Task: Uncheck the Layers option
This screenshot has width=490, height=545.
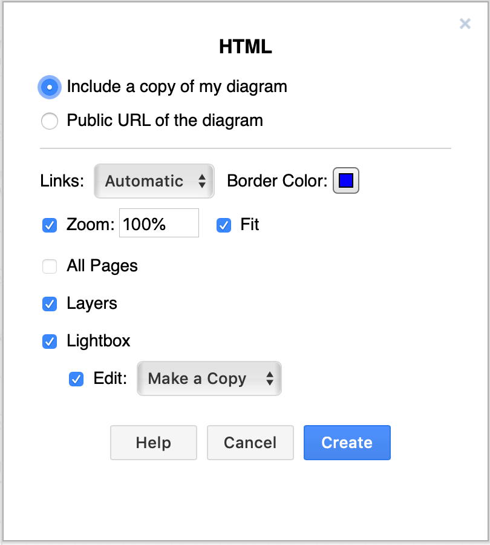Action: 50,303
